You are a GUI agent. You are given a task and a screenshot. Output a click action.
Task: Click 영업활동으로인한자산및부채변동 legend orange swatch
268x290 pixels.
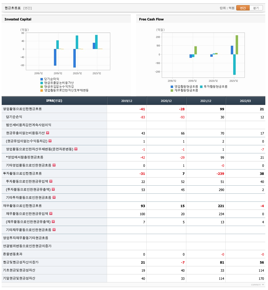pyautogui.click(x=42, y=90)
